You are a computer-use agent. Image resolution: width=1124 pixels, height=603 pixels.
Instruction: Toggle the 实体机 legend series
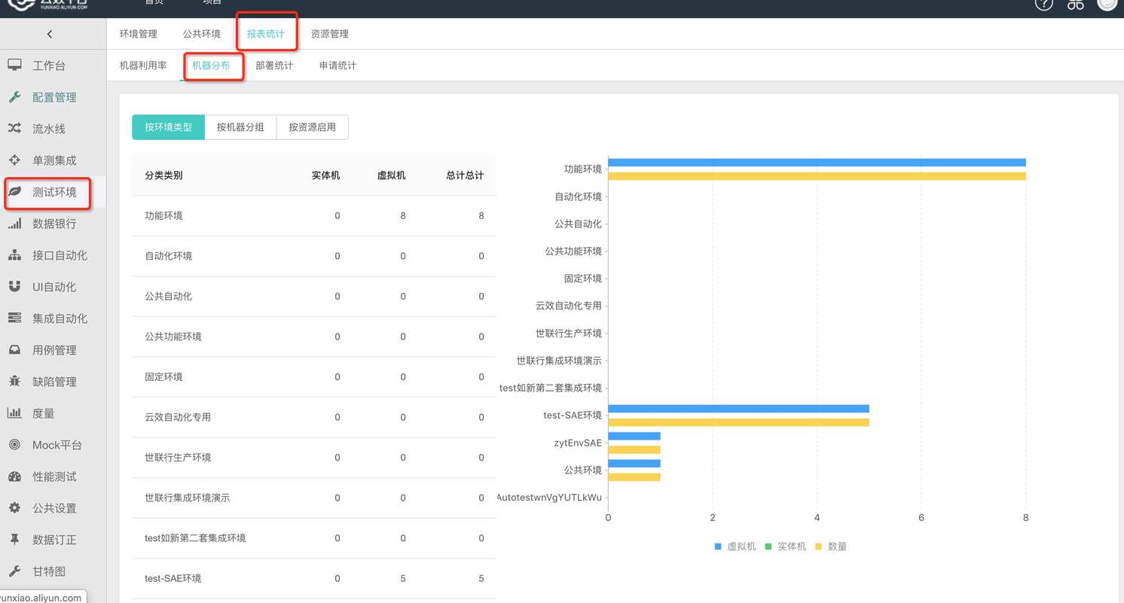pos(785,547)
